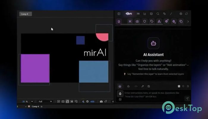The width and height of the screenshot is (208, 119).
Task: Click the show channel color icon
Action: click(x=83, y=101)
